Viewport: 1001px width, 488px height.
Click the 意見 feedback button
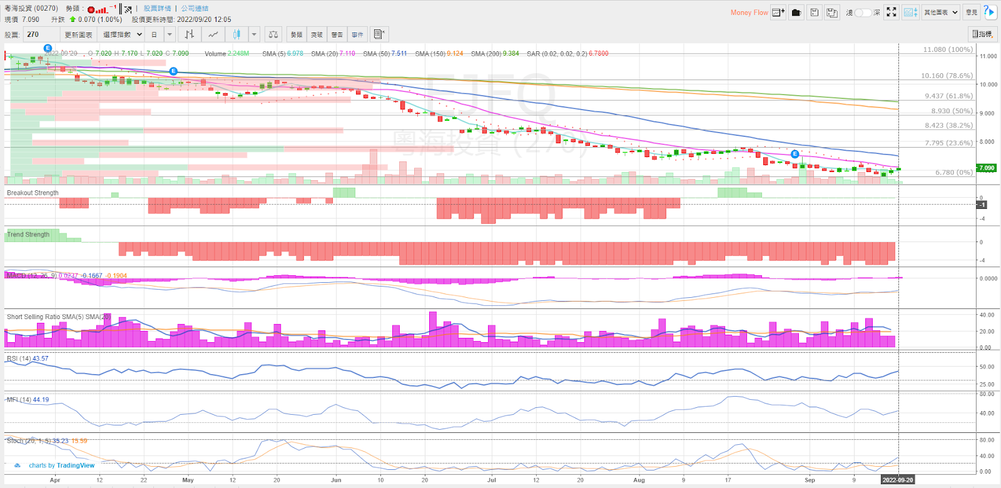coord(972,12)
